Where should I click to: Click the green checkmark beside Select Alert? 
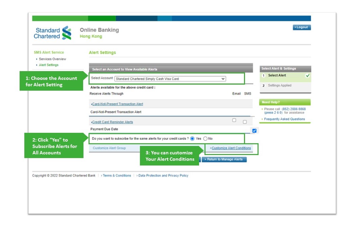point(307,75)
